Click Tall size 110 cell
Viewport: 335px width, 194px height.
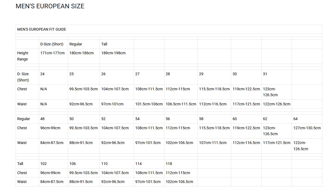(104, 164)
